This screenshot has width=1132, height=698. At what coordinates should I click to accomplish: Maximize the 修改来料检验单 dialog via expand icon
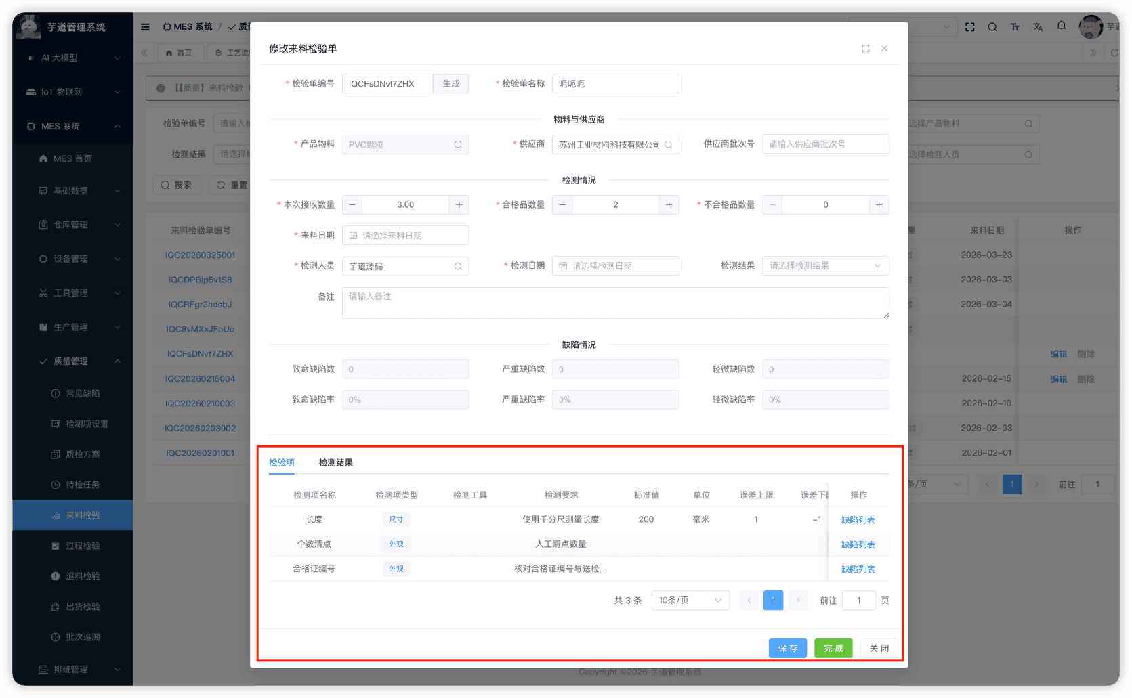865,48
